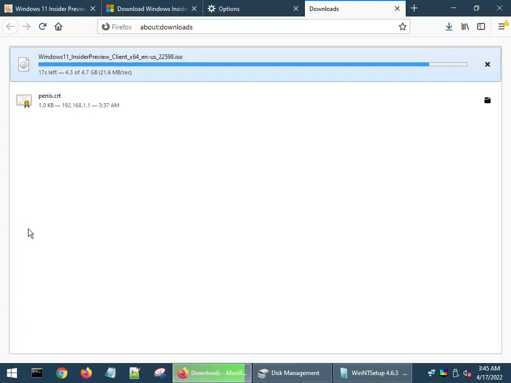The image size is (511, 383).
Task: Switch to Downloads - Mozilla taskbar button
Action: tap(212, 373)
